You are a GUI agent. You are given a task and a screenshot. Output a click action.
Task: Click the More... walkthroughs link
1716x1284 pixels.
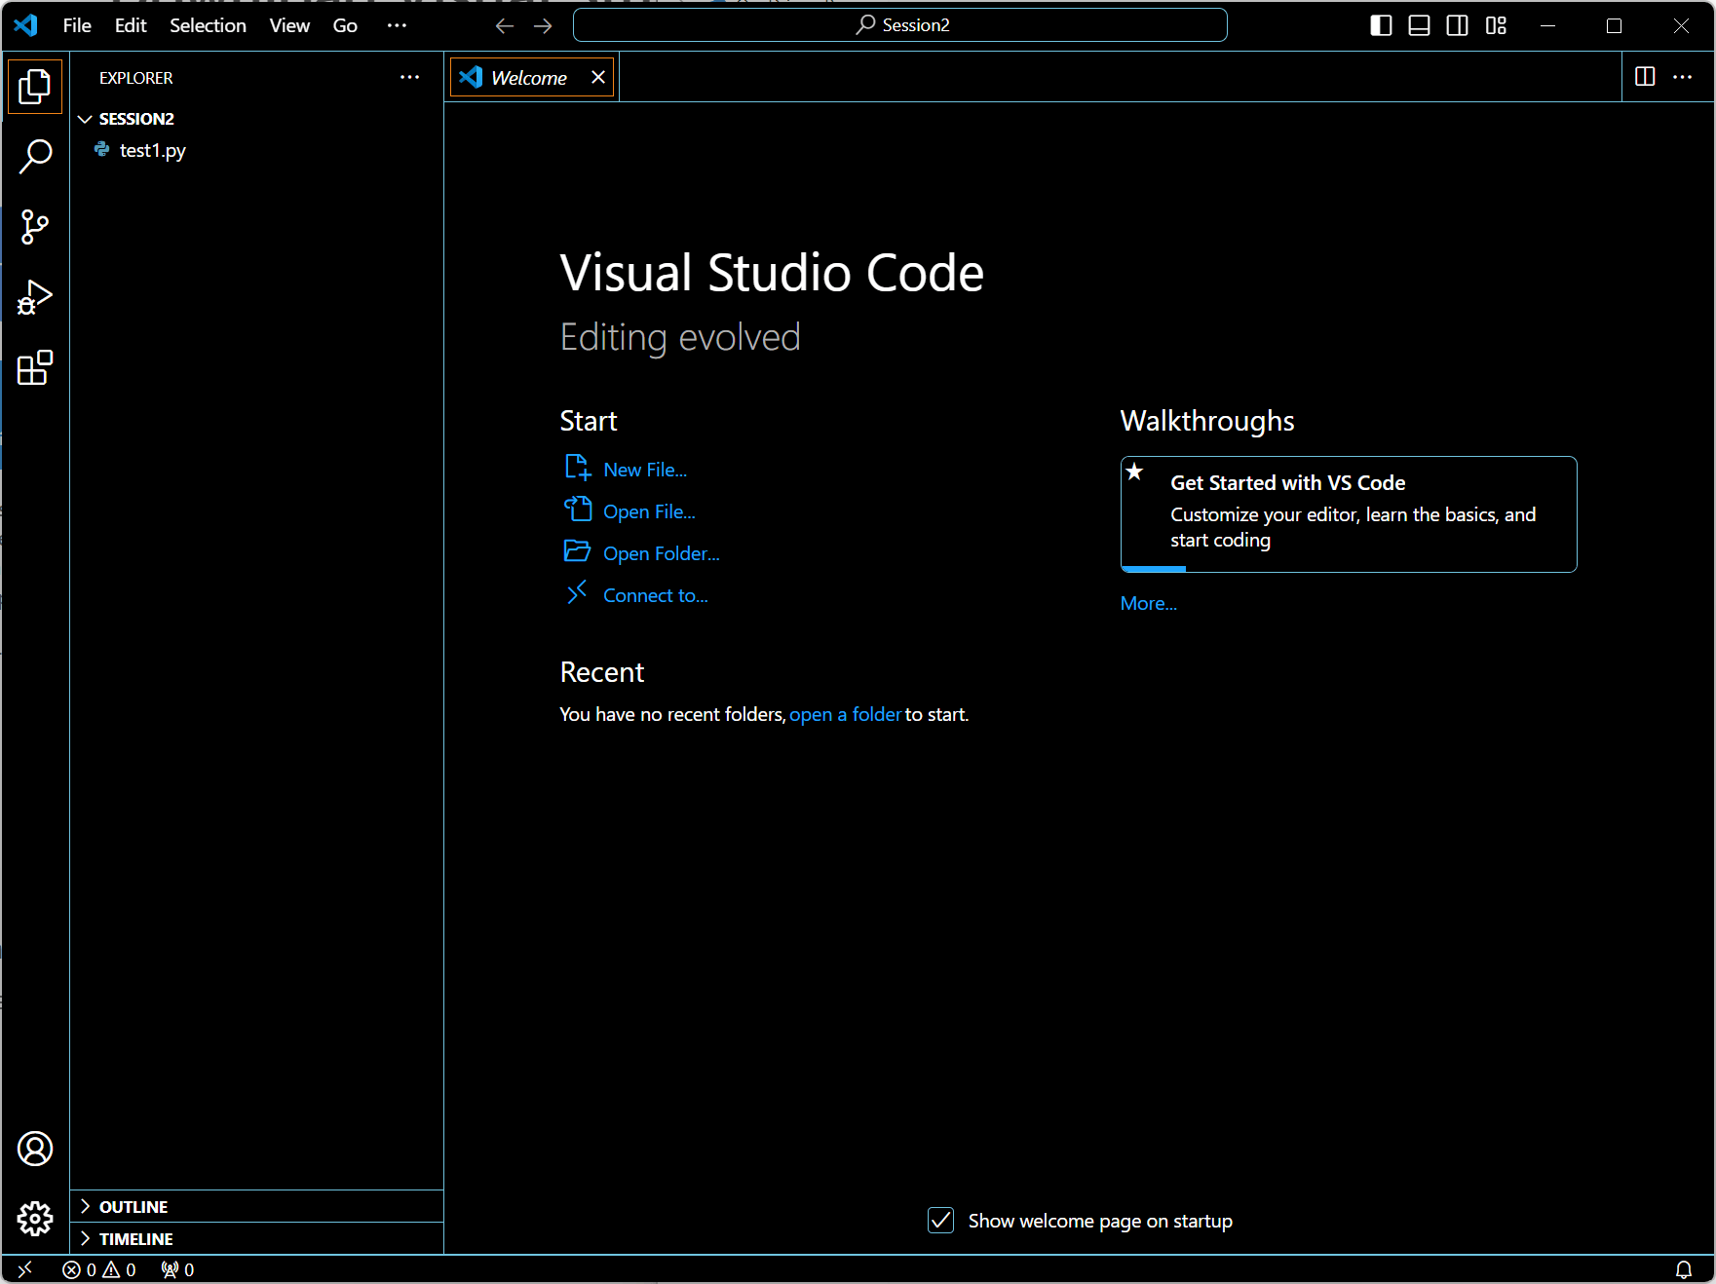click(x=1149, y=603)
